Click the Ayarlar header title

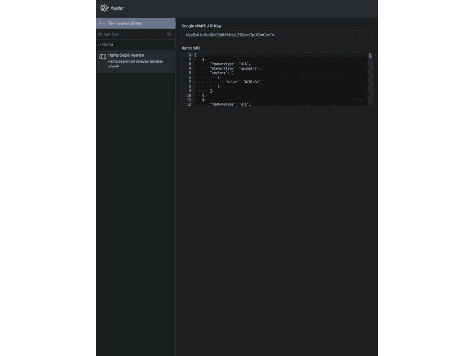pyautogui.click(x=117, y=8)
